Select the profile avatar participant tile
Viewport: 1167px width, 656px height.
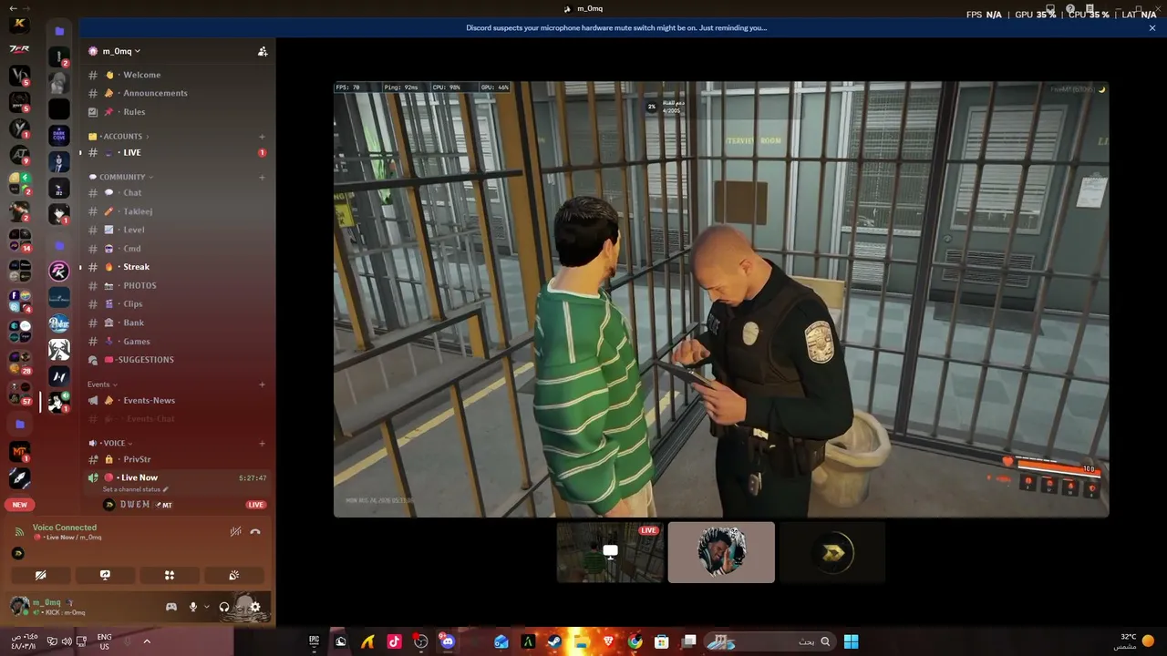721,552
